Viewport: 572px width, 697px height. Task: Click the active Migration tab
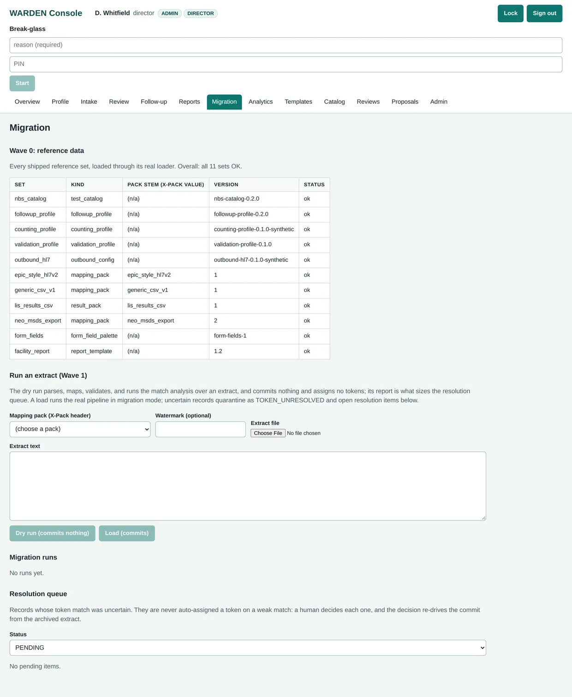click(x=224, y=102)
